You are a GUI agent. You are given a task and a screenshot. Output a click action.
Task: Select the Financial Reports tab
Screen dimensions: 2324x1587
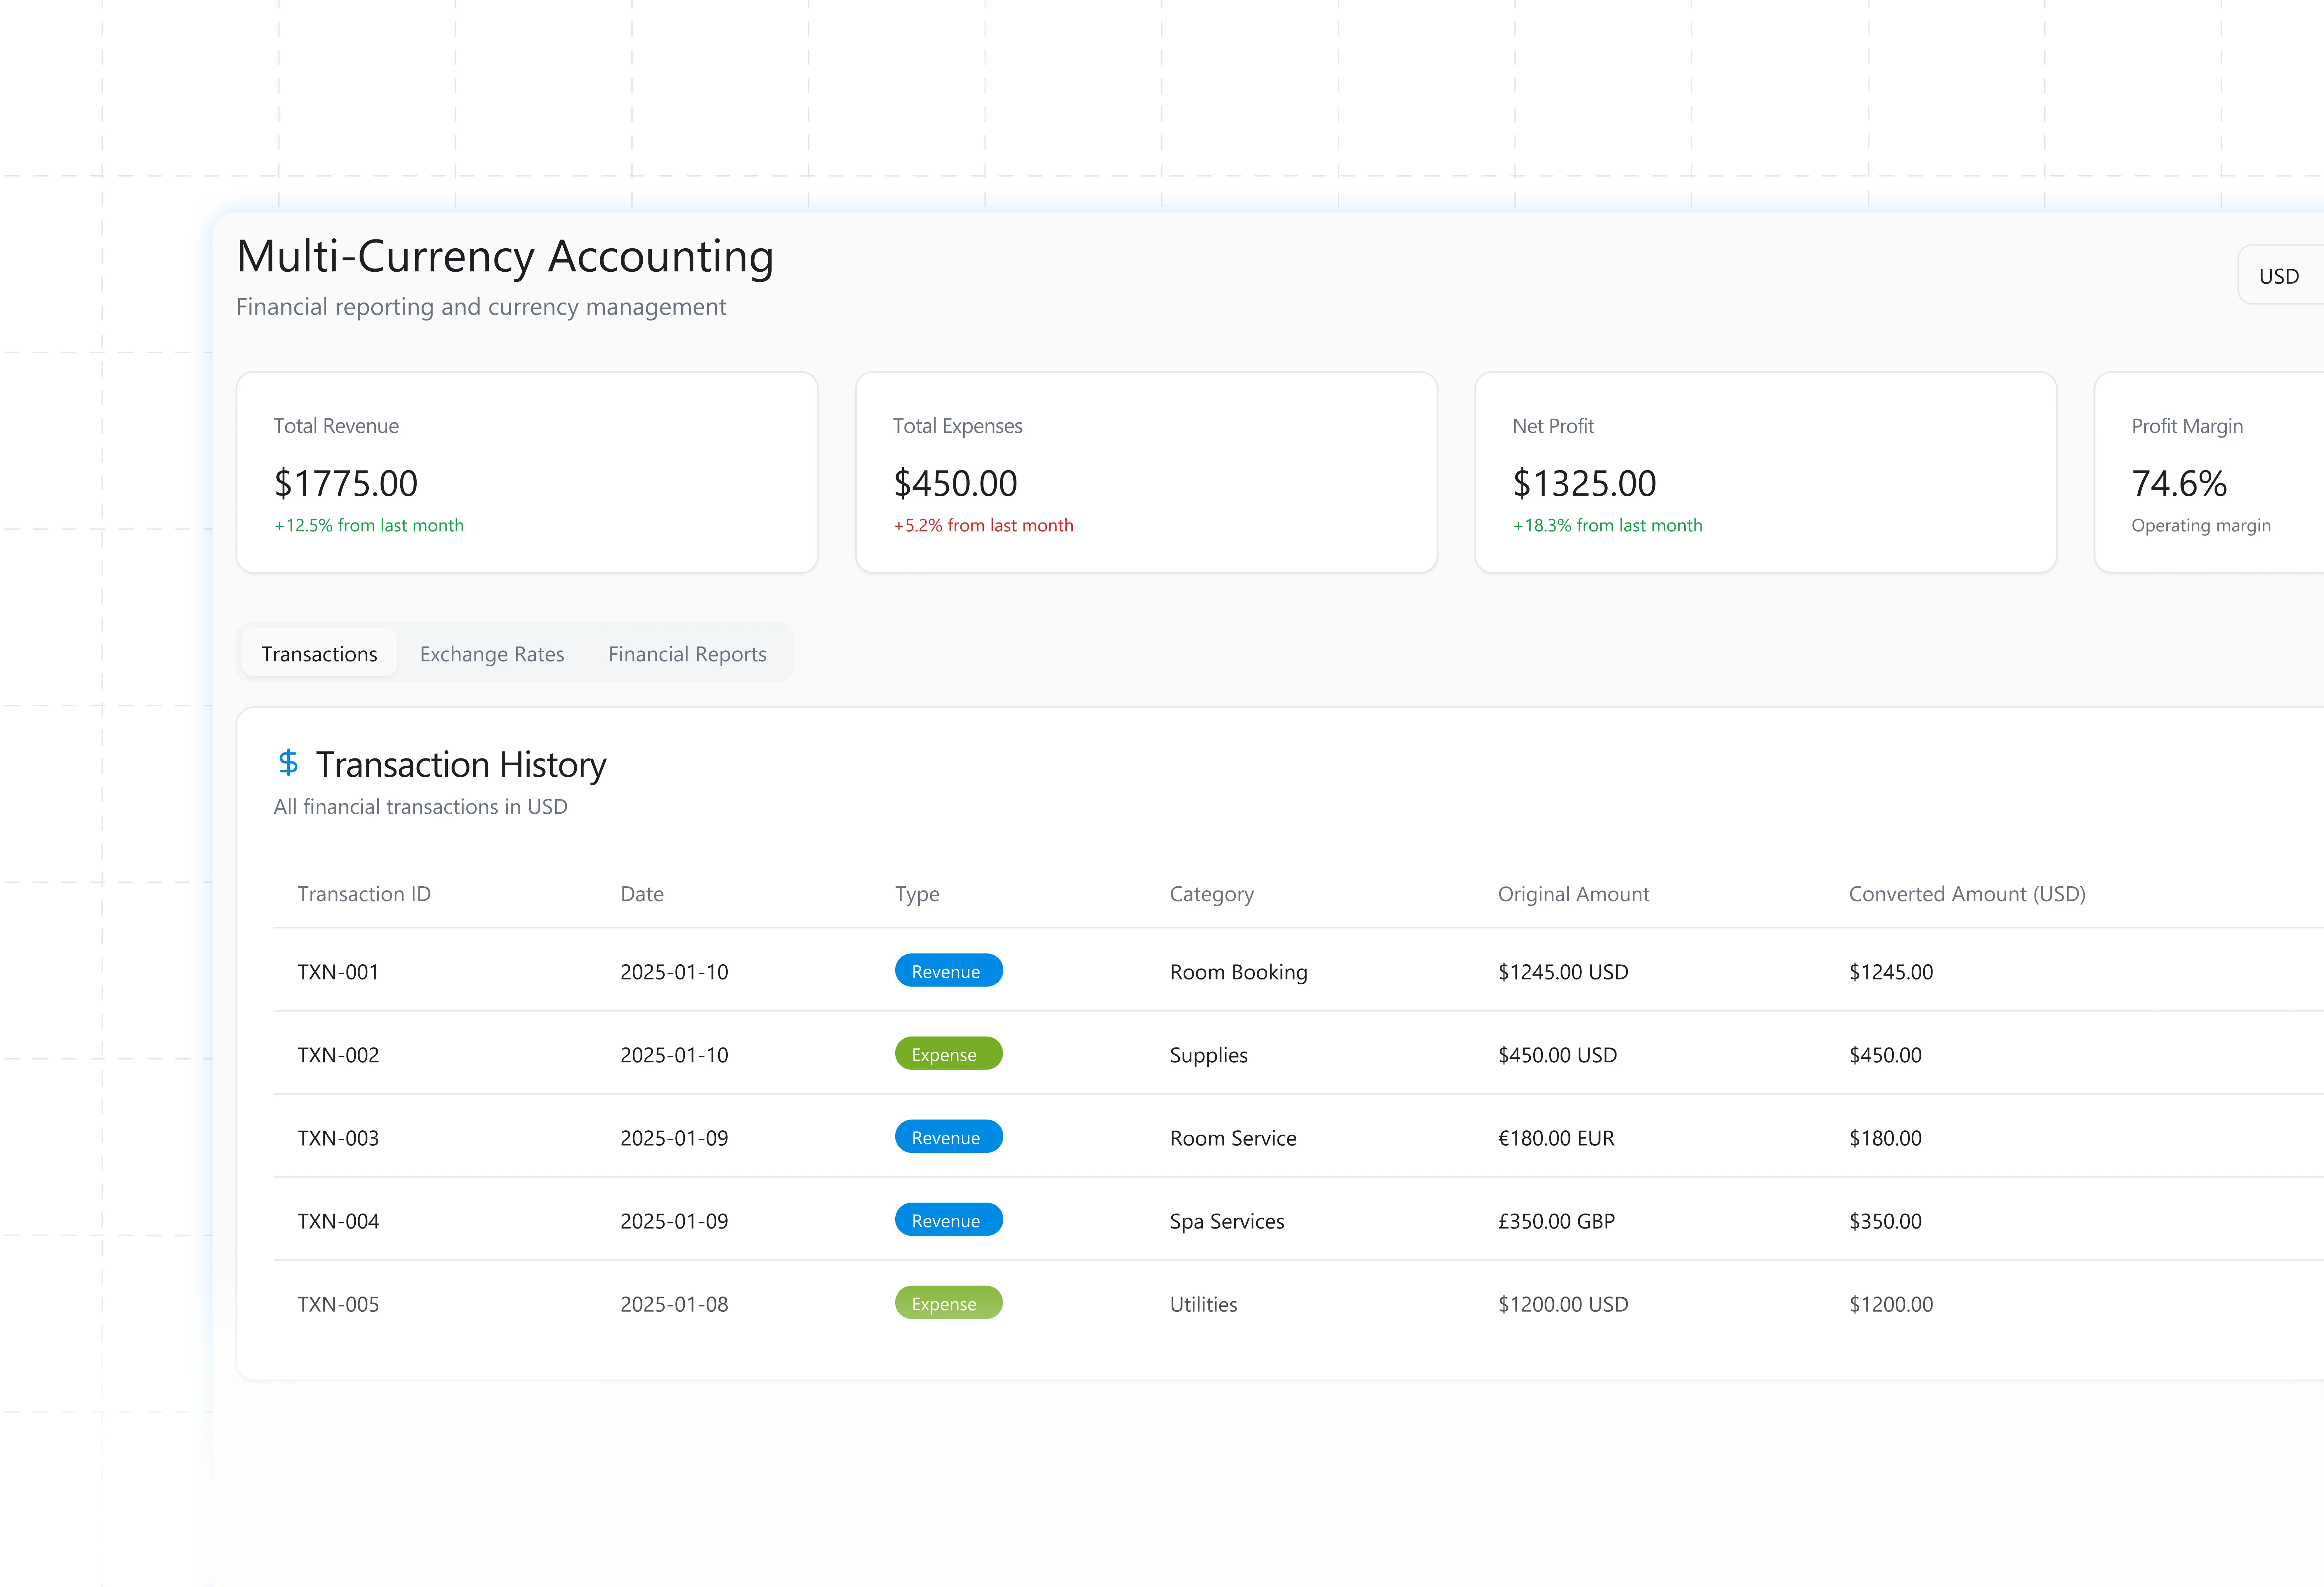tap(687, 654)
